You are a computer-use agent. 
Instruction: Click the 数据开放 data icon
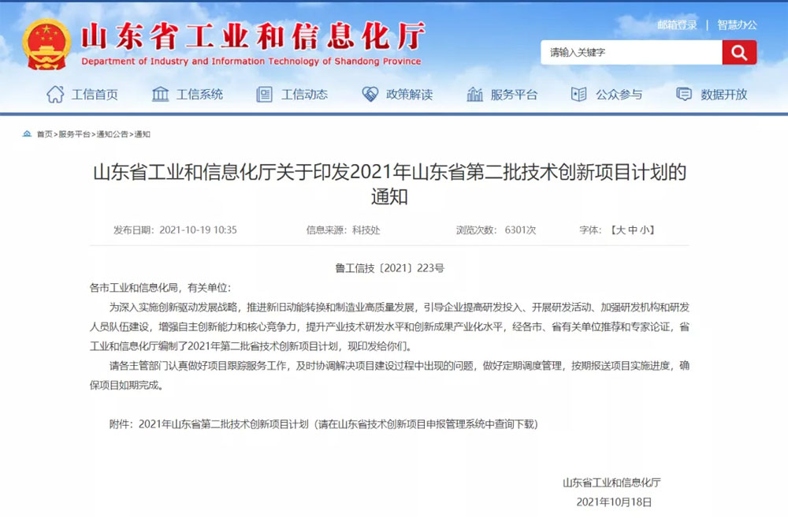pos(682,94)
